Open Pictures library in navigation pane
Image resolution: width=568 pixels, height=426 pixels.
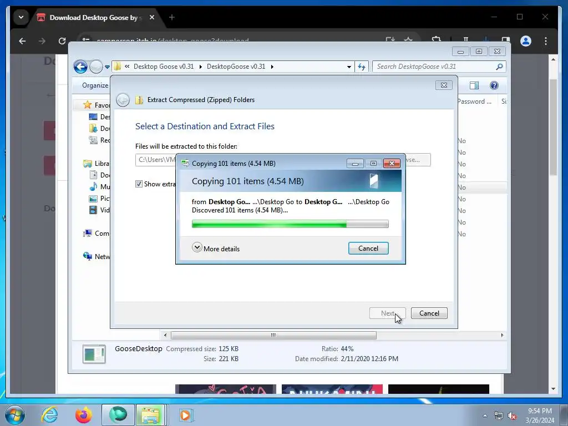(100, 198)
